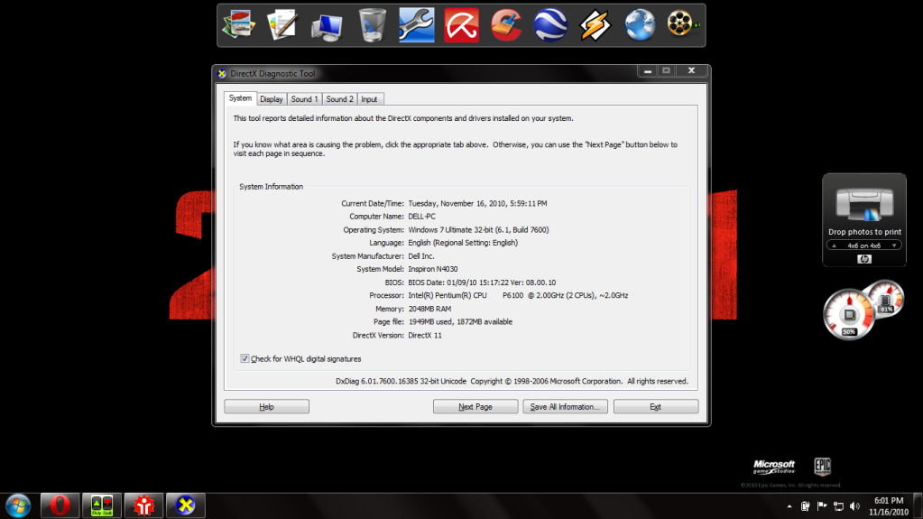
Task: Click the Exit button
Action: (x=656, y=406)
